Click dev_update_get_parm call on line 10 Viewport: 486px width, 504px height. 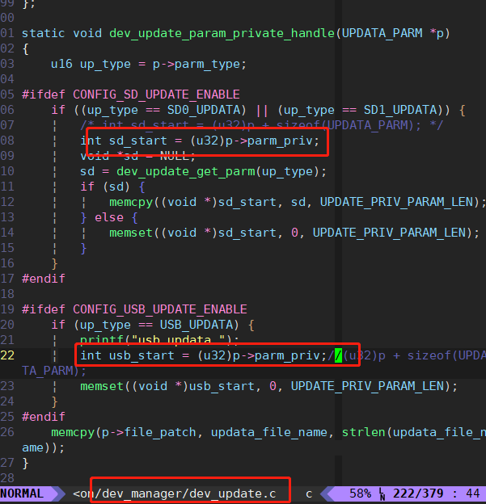pos(185,172)
